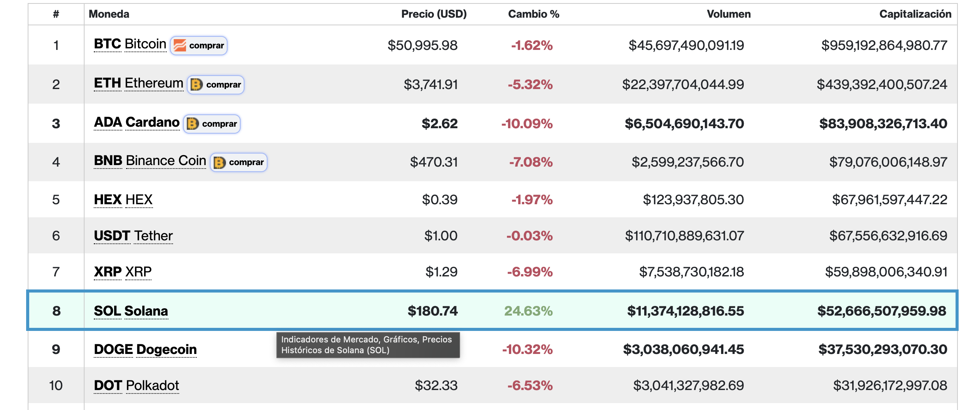The width and height of the screenshot is (974, 410).
Task: Click the orange icon in Bitcoin's comprar button
Action: click(x=180, y=45)
